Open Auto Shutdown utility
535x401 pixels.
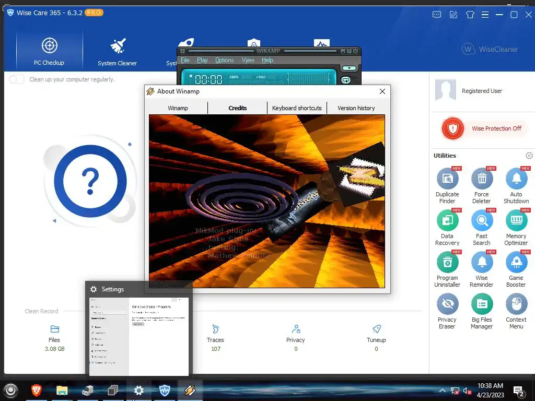click(516, 186)
